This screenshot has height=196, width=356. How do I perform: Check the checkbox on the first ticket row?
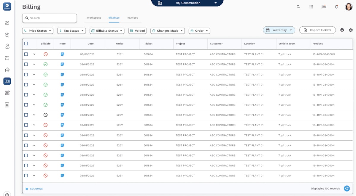point(26,54)
